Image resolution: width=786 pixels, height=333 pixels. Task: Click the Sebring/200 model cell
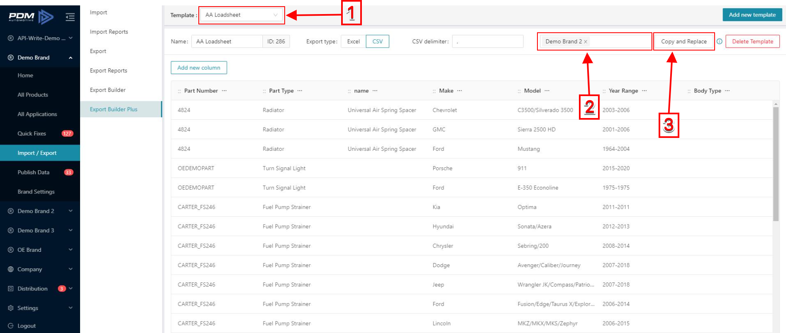click(x=533, y=246)
